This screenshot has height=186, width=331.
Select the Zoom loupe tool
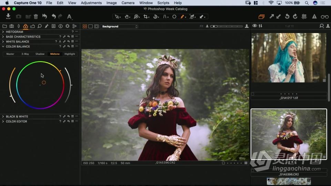(x=137, y=17)
